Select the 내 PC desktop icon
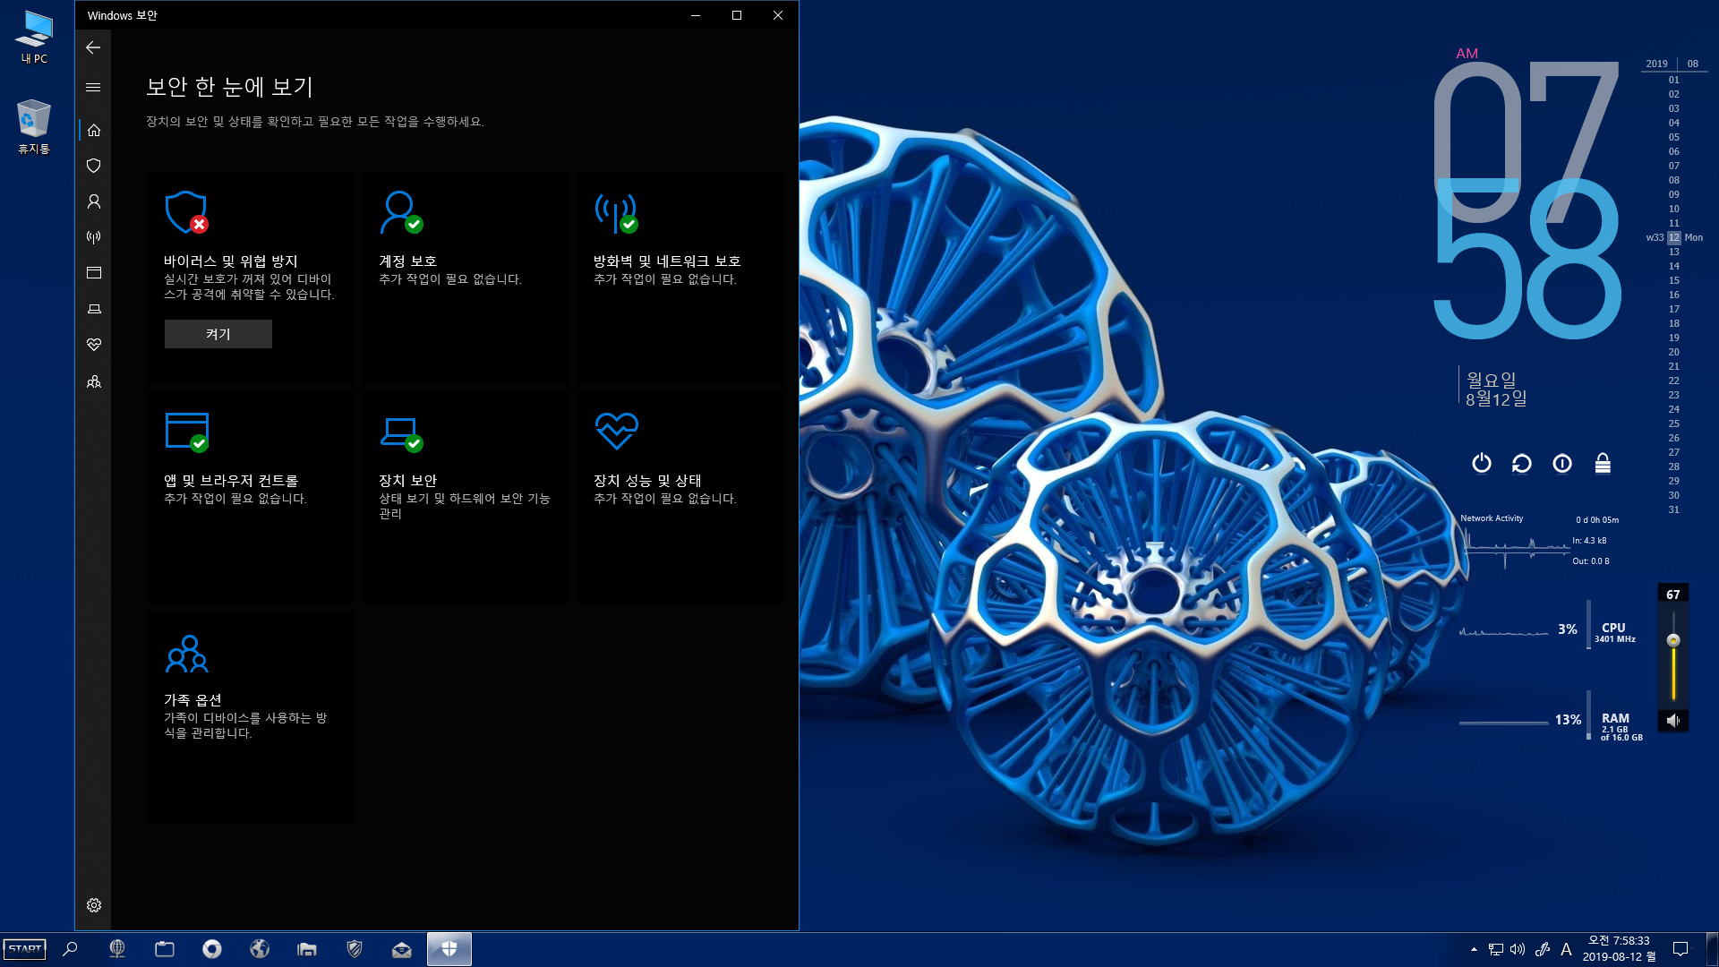The image size is (1719, 967). (x=34, y=37)
